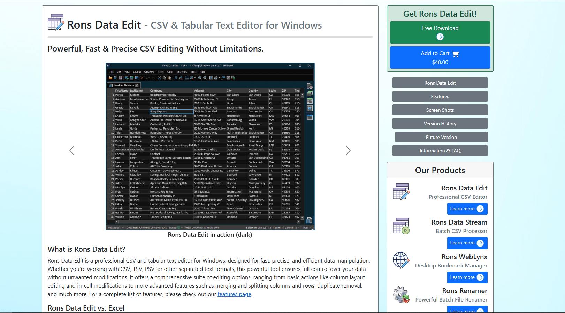Click Add to Cart $40.00 button
565x313 pixels.
pos(440,57)
